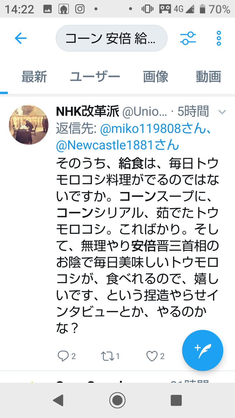Screen dimensions: 235x418
Task: Open search filter settings icon
Action: pyautogui.click(x=188, y=38)
